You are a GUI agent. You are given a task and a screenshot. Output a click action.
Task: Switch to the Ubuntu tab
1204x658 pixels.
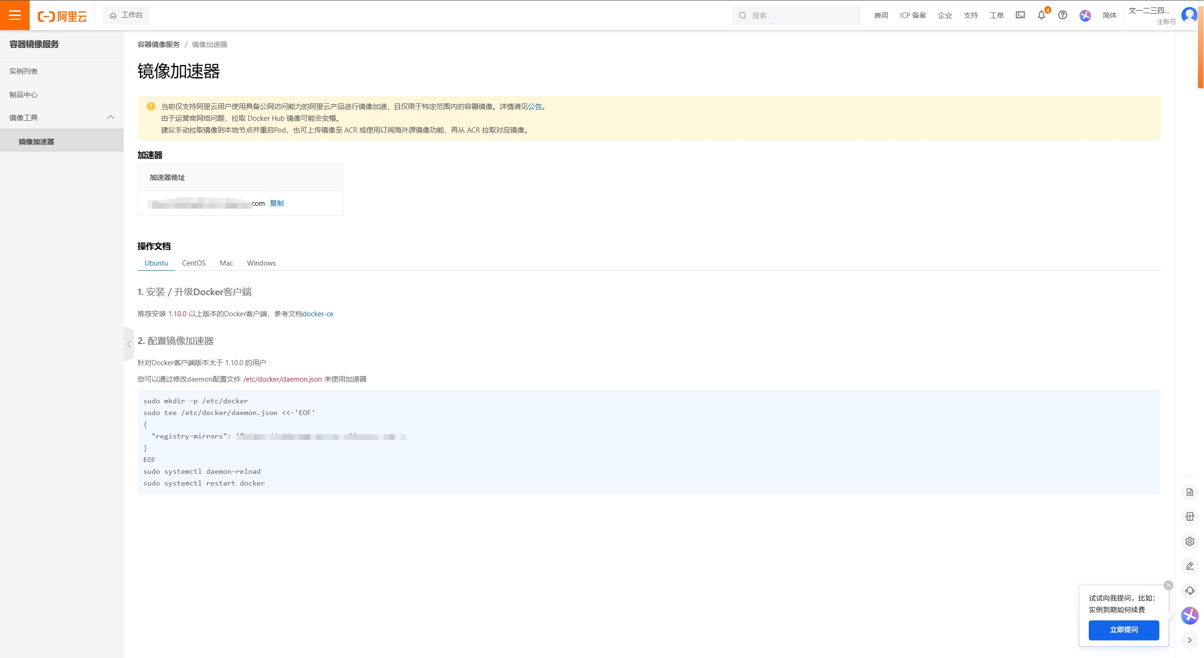(156, 263)
